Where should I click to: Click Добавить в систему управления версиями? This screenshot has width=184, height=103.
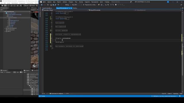coord(164,96)
